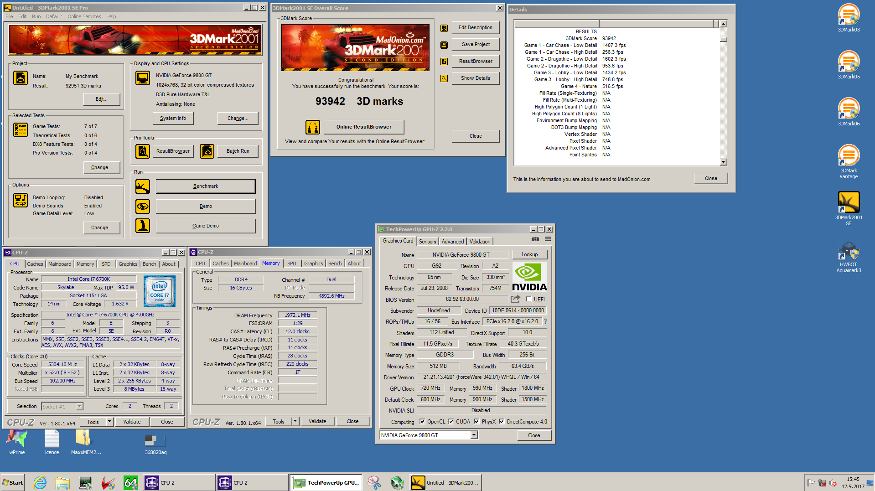Expand the Tools dropdown arrow in CPU-Z Memory window

(x=295, y=421)
